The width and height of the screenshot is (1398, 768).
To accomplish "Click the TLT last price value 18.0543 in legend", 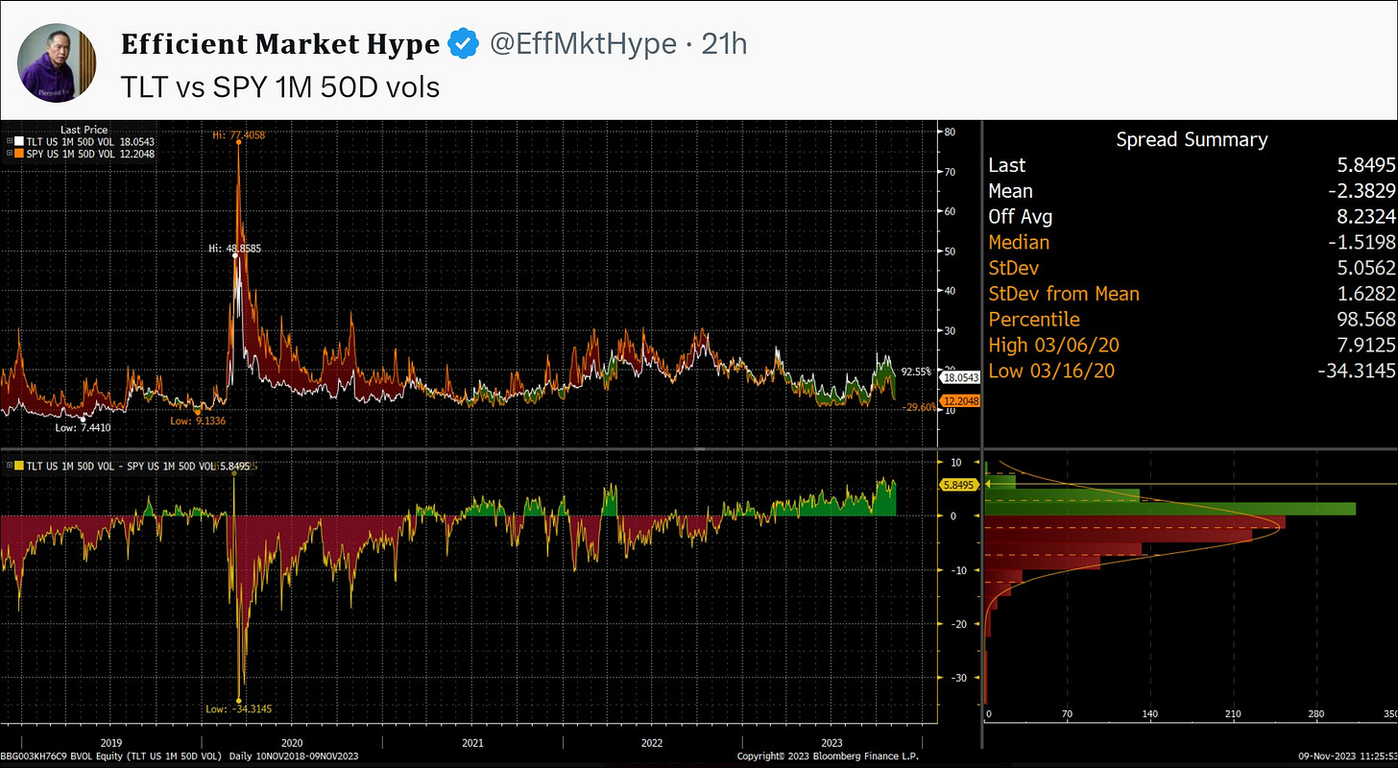I will point(137,141).
